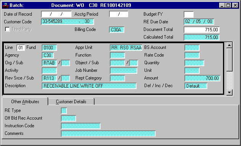
Task: Click the Date of Record field
Action: pyautogui.click(x=56, y=14)
